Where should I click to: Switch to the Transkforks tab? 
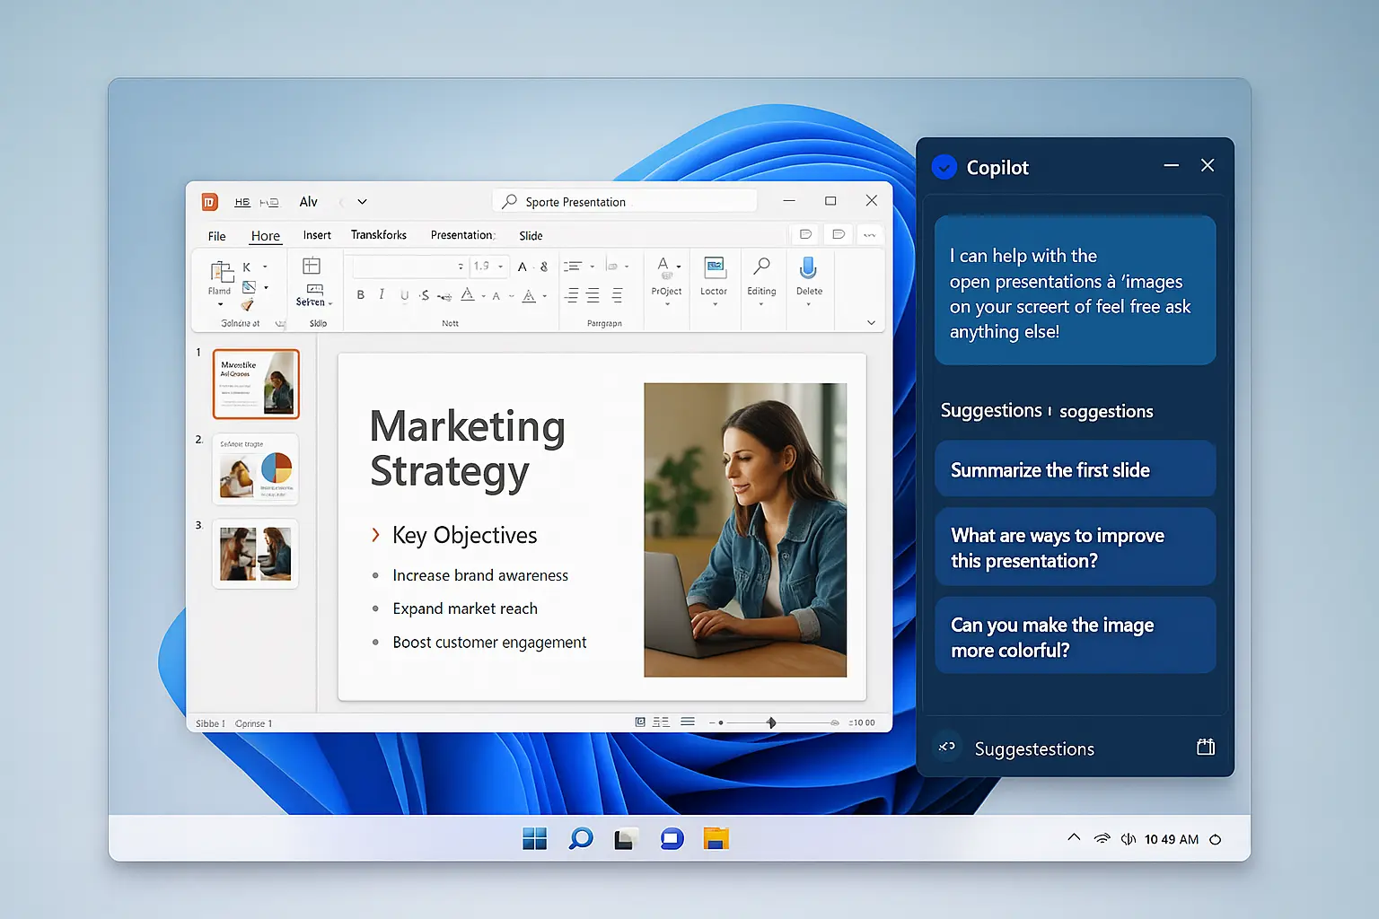(x=378, y=235)
